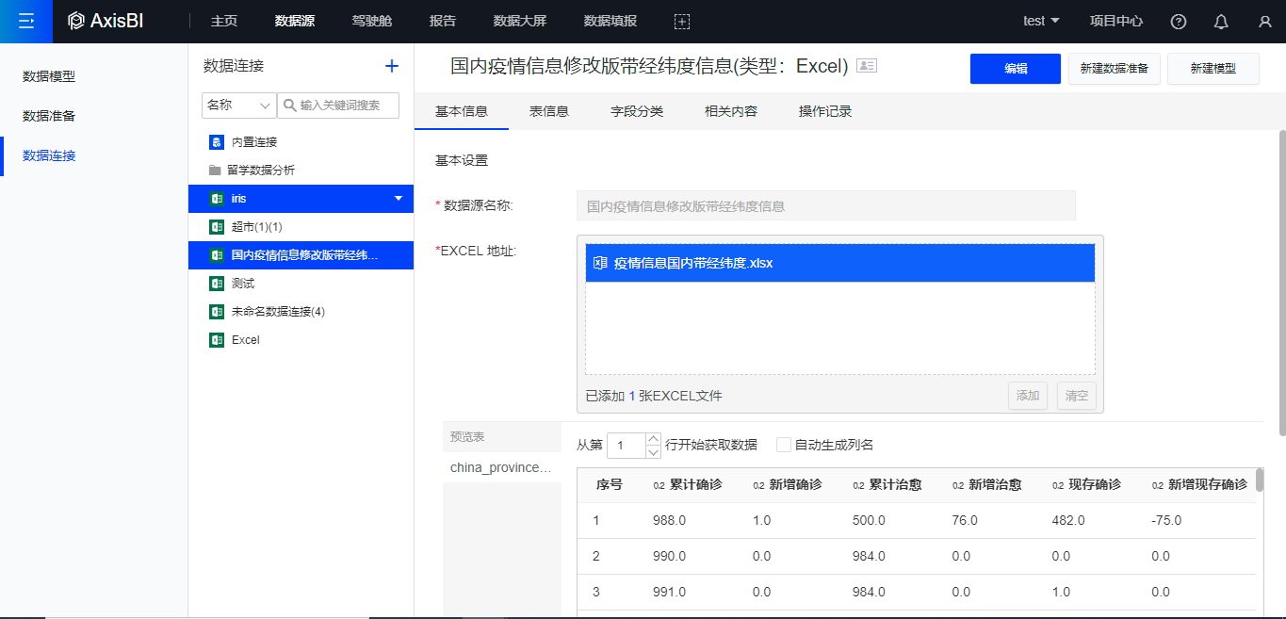
Task: Toggle the sidebar collapse hamburger icon
Action: coord(25,21)
